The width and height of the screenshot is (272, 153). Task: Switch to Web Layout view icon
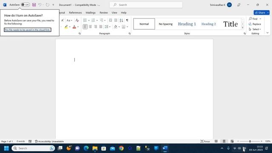232,142
